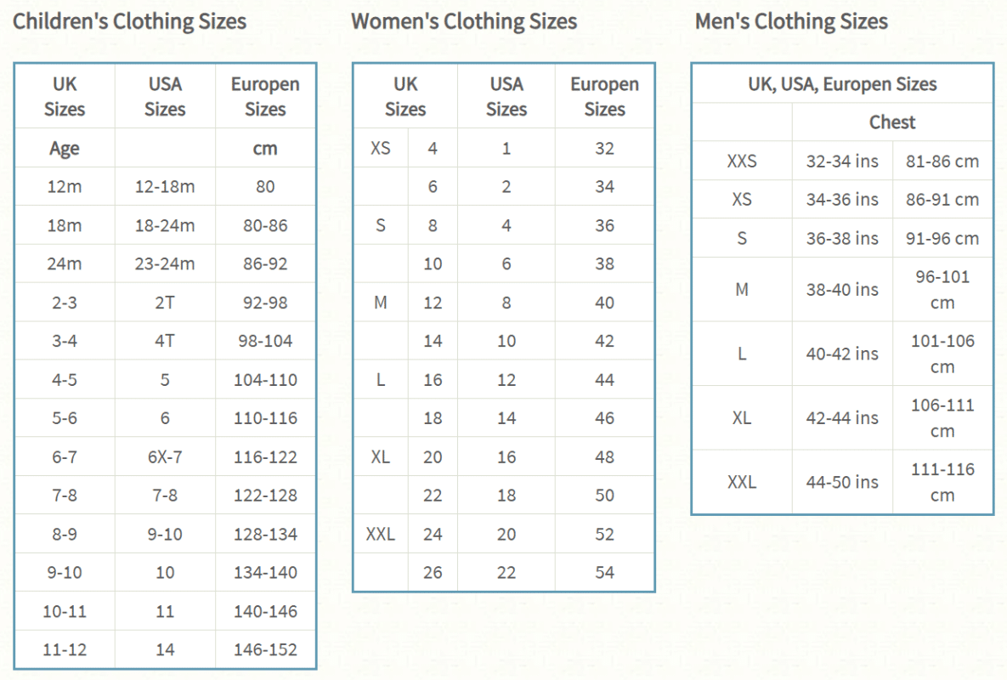Click the Children's Clothing Sizes heading
This screenshot has width=1007, height=680.
[130, 22]
